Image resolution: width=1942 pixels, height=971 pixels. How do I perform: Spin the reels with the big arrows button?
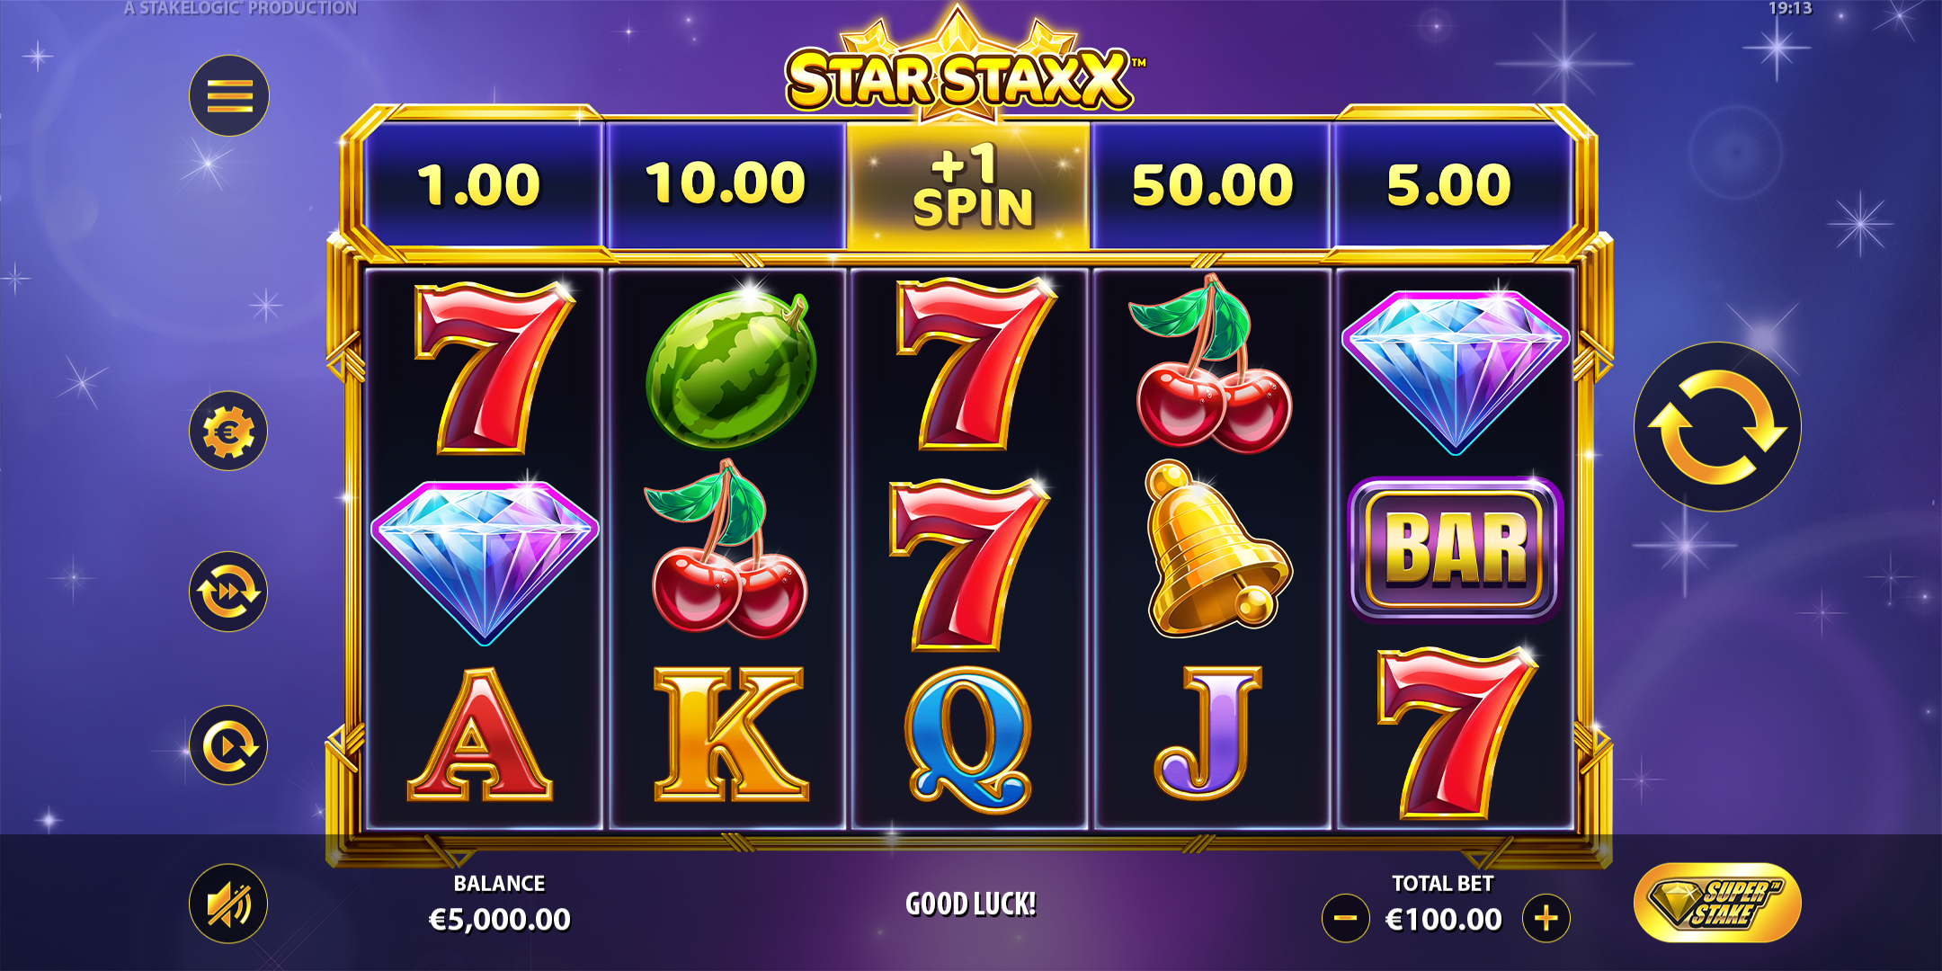click(x=1717, y=427)
